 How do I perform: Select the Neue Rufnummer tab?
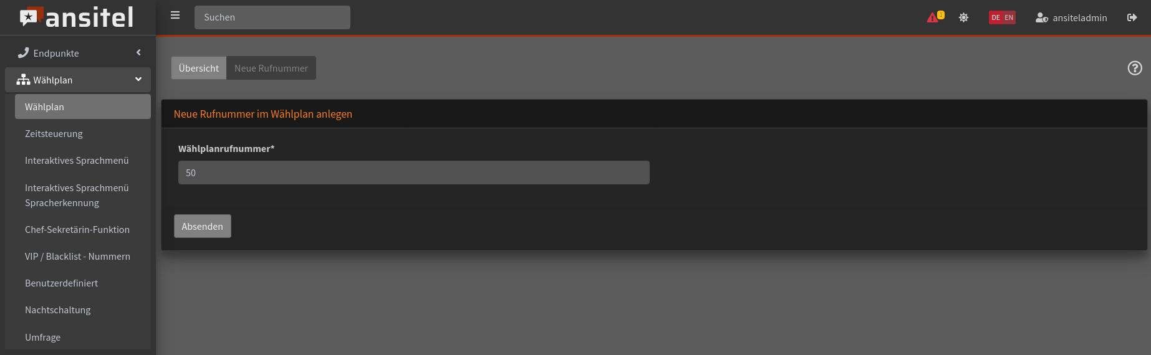coord(271,68)
